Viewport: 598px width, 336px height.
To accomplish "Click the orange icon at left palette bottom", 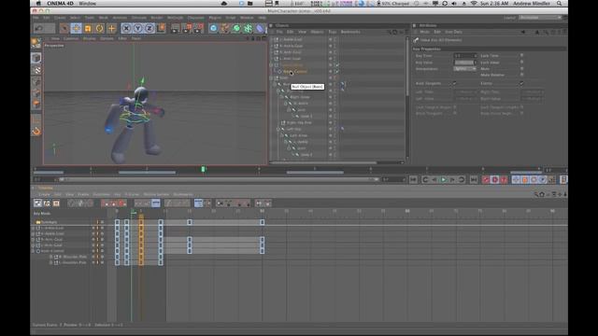I will pos(36,132).
